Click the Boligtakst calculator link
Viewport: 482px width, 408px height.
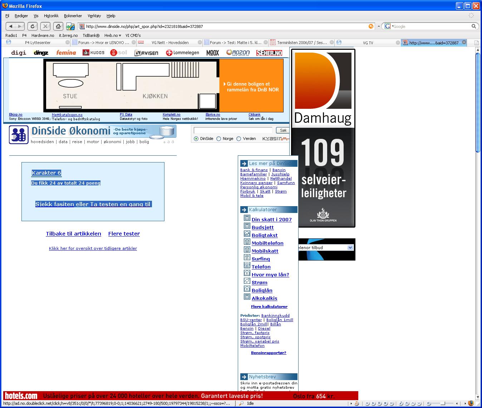click(265, 235)
